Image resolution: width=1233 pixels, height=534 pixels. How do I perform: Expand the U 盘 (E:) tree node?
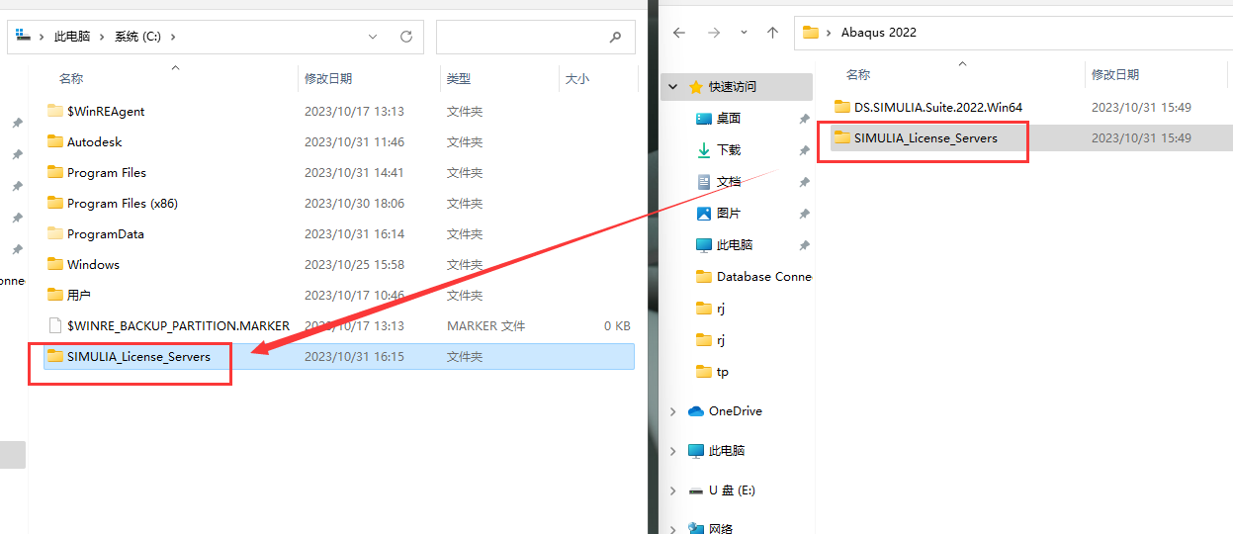pos(673,490)
